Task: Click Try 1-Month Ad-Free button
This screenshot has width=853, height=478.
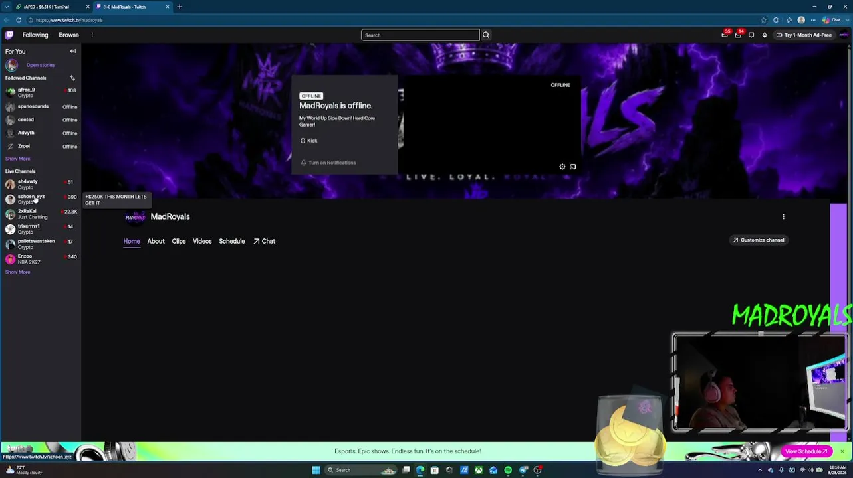Action: [804, 35]
